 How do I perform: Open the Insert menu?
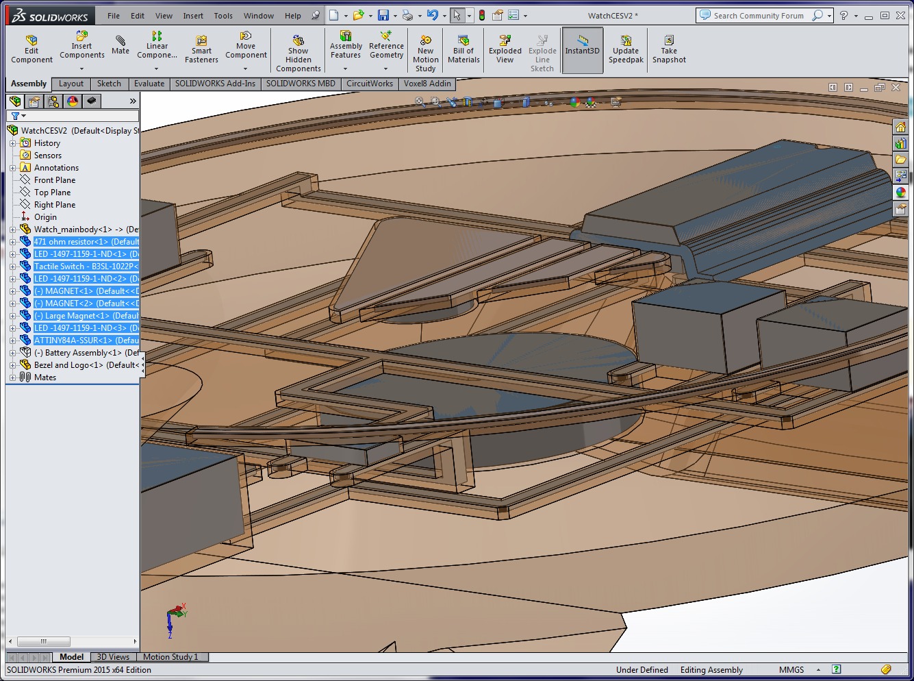[x=193, y=16]
